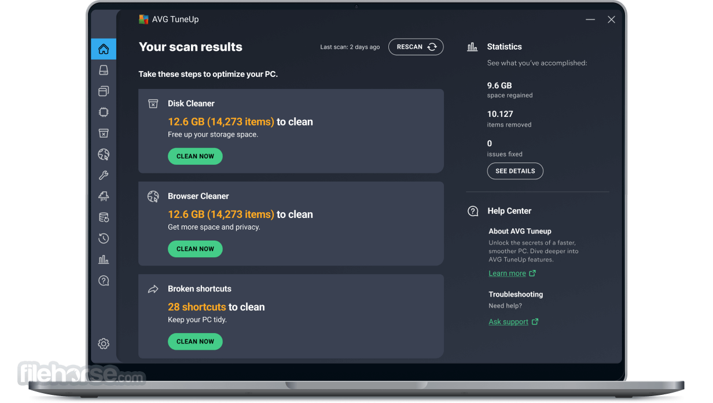
Task: Click 'Keep your PC tidy.' text
Action: 197,320
